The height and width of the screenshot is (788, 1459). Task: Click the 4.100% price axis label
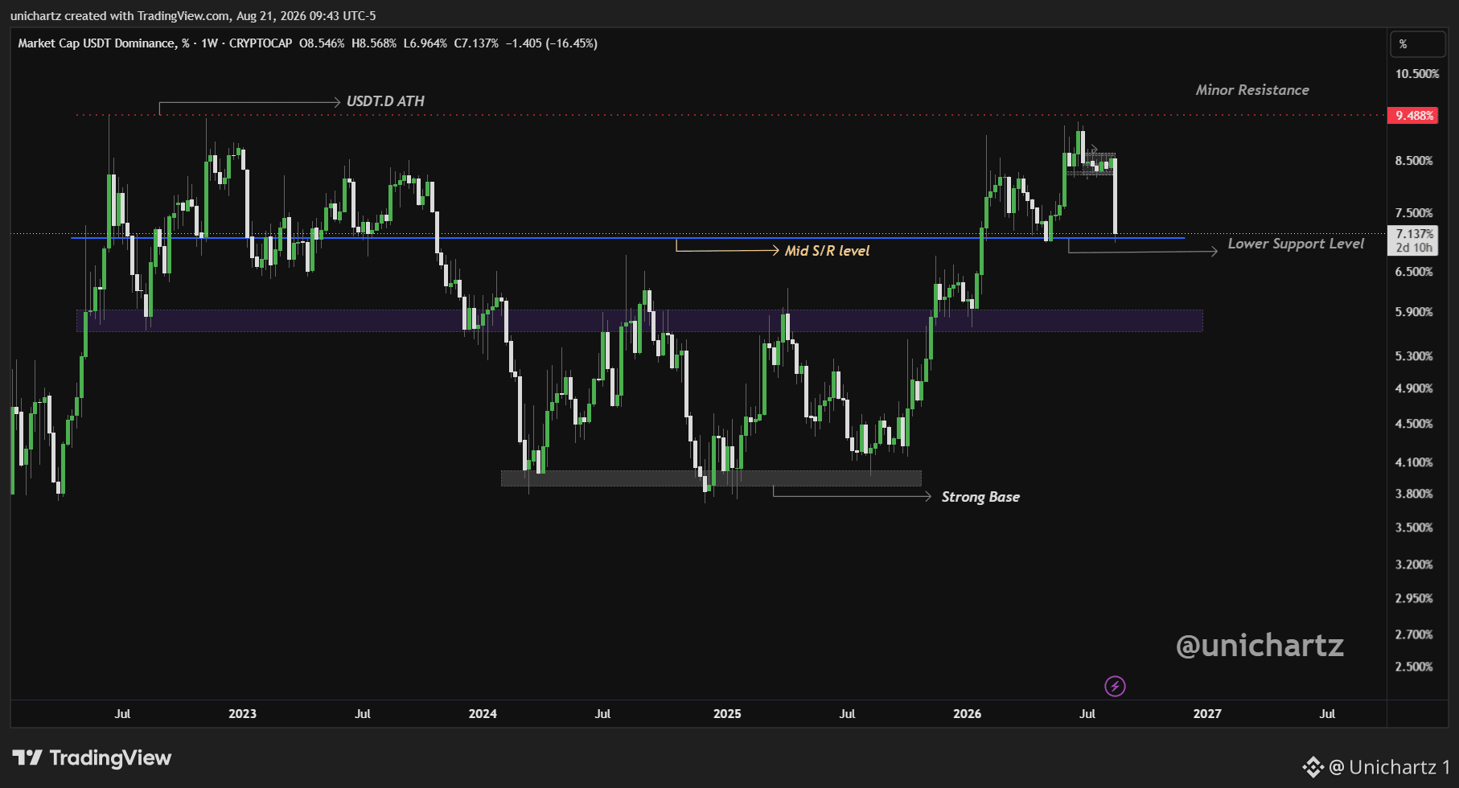pyautogui.click(x=1414, y=462)
